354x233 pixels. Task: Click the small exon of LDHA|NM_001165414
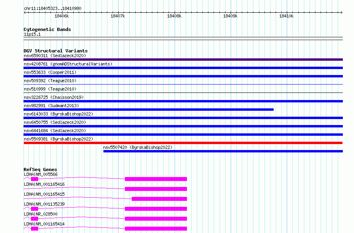click(35, 229)
